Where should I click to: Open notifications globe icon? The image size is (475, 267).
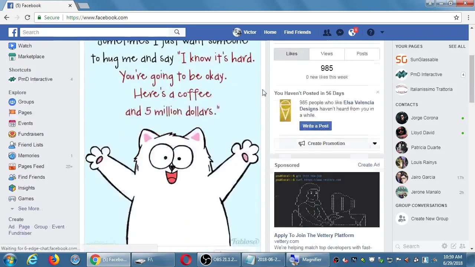click(x=352, y=32)
